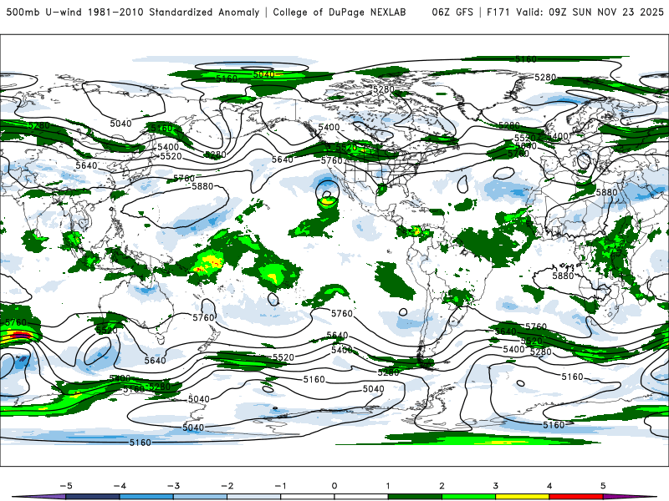Pick the yellow swatch between 3 and 4
Screen dimensions: 669x501
522,497
